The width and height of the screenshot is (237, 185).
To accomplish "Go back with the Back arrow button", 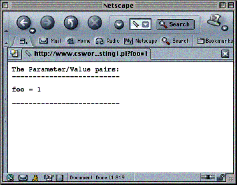I will (x=23, y=23).
